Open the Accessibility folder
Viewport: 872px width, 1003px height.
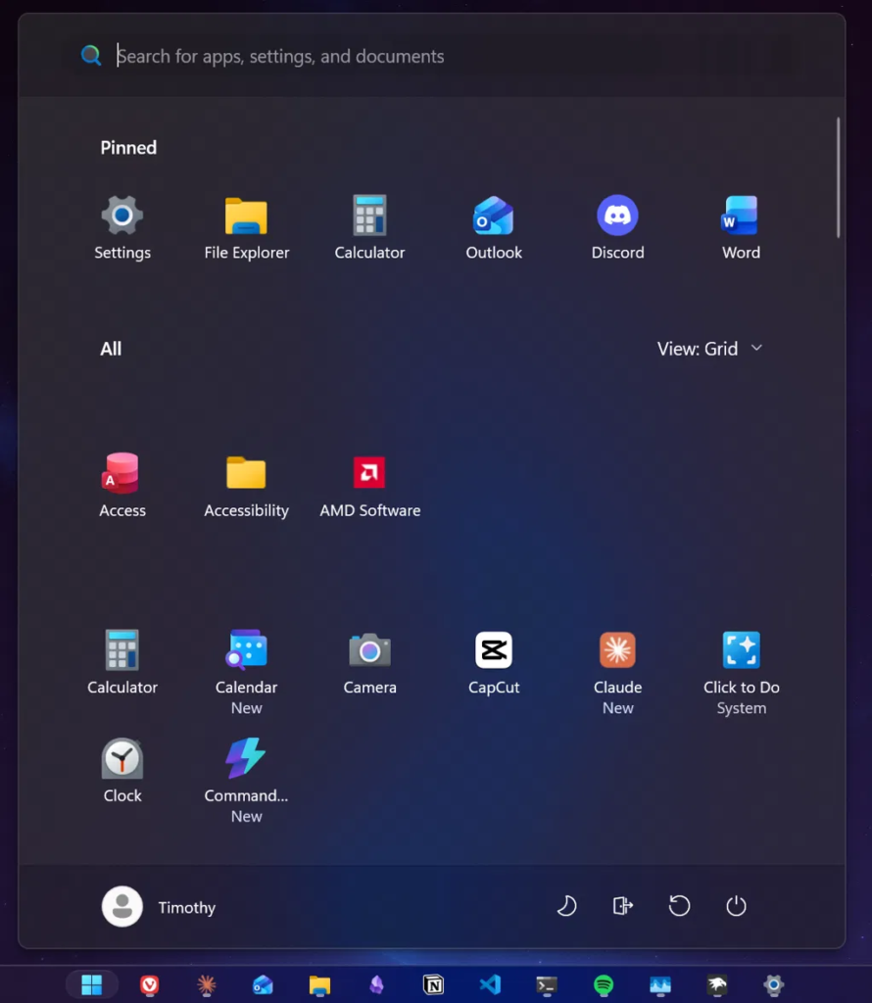pos(246,485)
